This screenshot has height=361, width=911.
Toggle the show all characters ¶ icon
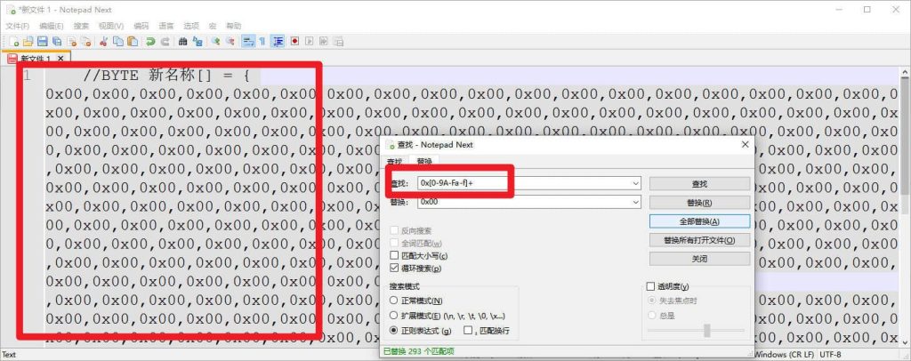click(262, 41)
